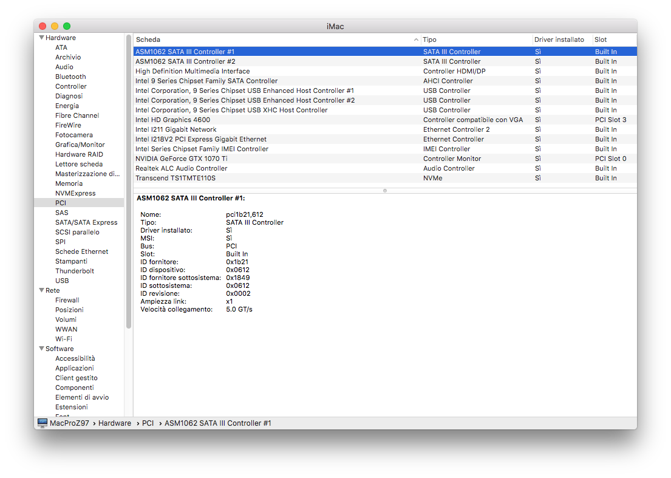Sort table by Slot column header
The image size is (671, 478).
(x=615, y=39)
